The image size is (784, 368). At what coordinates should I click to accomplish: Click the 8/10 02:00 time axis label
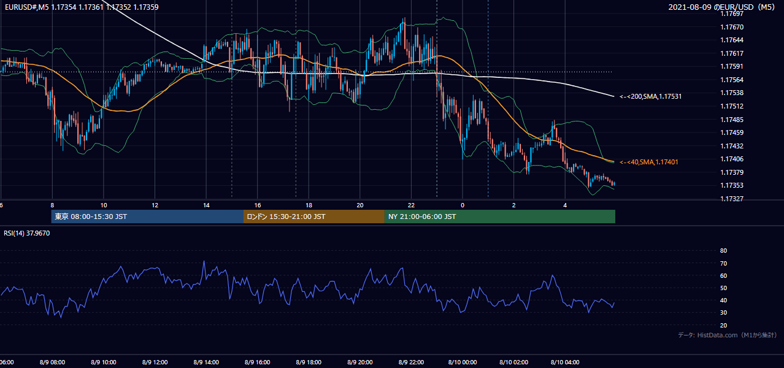[x=513, y=362]
